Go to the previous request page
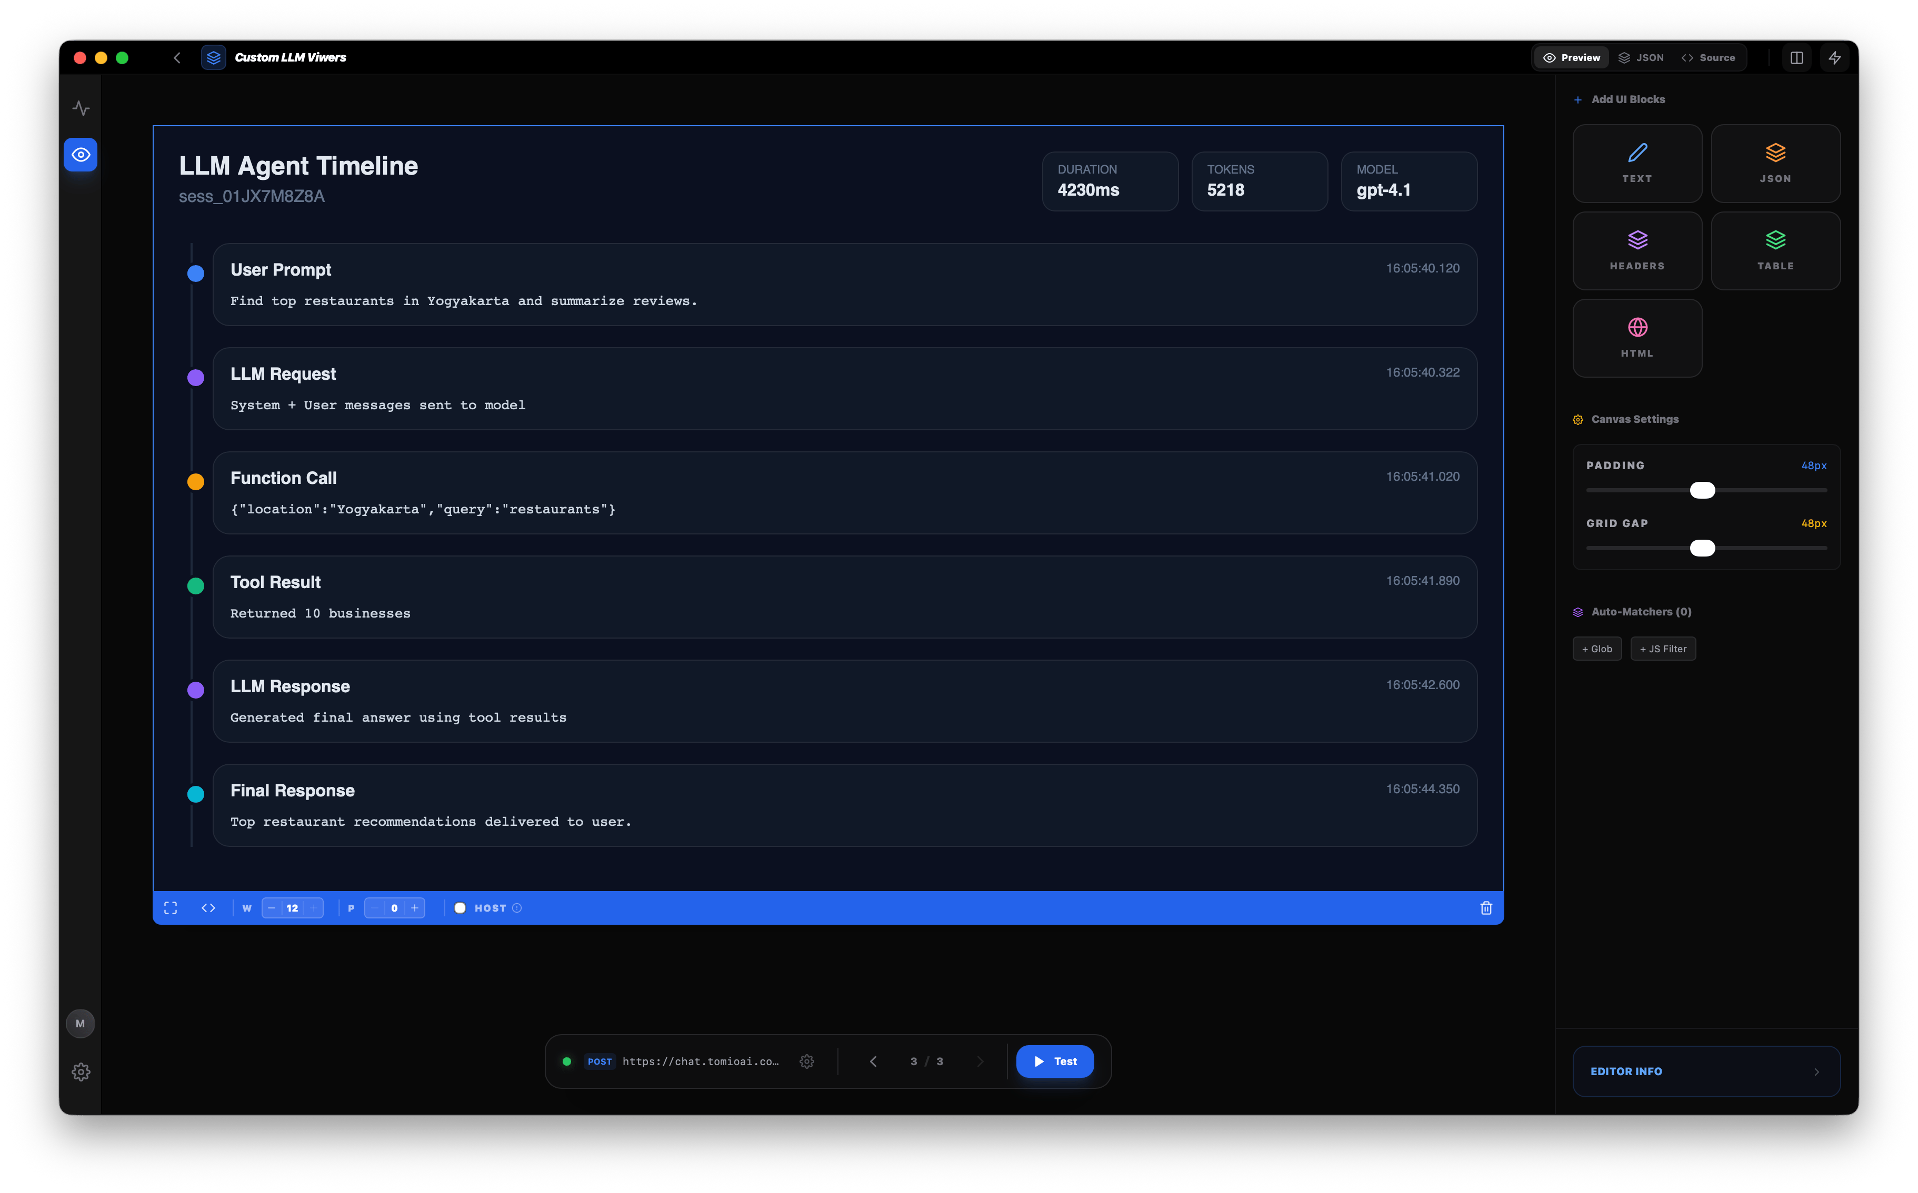 [x=873, y=1061]
